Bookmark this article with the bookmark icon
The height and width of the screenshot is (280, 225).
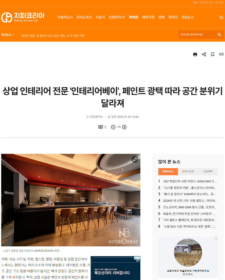point(212,54)
